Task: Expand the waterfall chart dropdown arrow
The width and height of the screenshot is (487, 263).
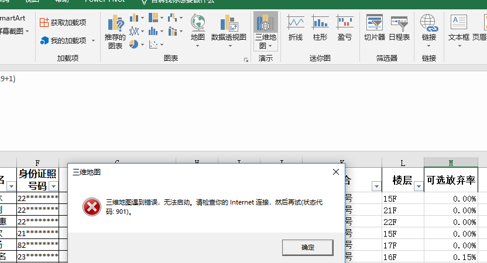Action: tap(181, 18)
